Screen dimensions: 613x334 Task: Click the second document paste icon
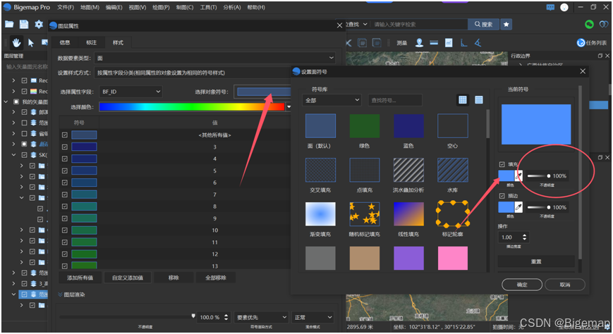(377, 42)
